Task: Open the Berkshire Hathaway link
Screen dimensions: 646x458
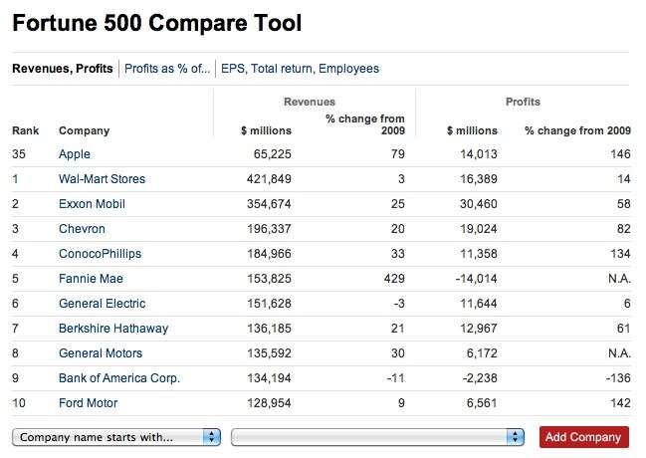Action: point(113,329)
